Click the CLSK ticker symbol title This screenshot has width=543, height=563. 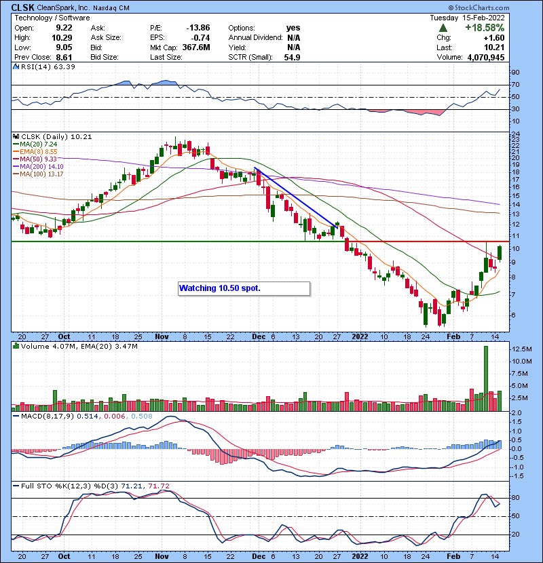click(22, 7)
